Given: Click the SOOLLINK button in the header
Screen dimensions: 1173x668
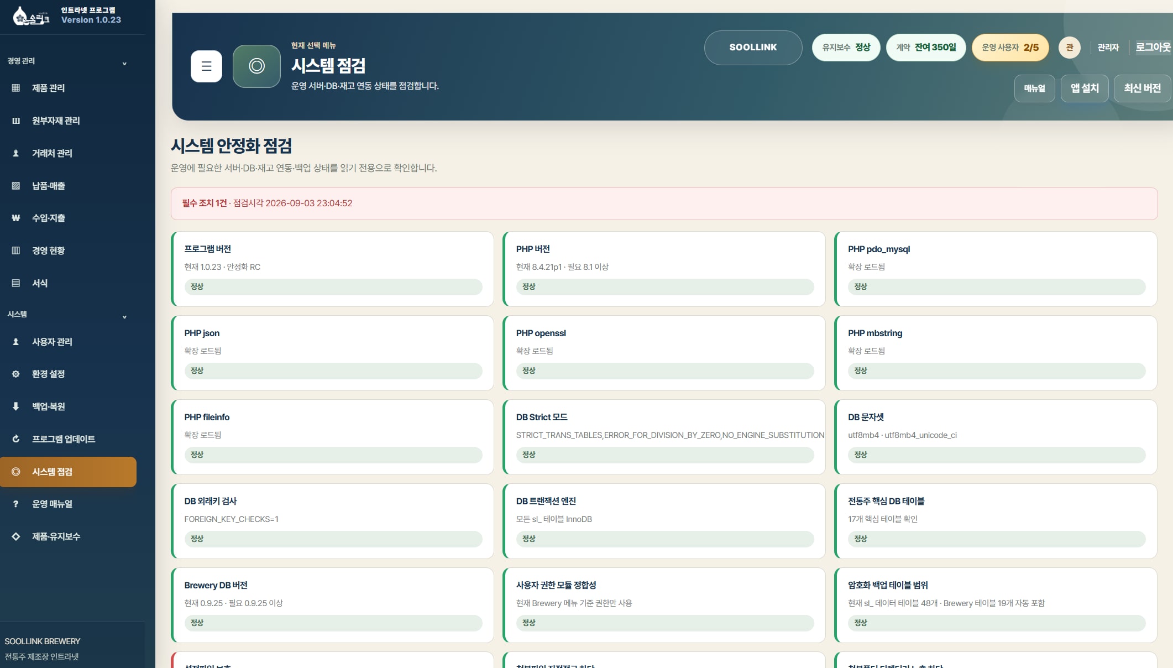Looking at the screenshot, I should 753,48.
